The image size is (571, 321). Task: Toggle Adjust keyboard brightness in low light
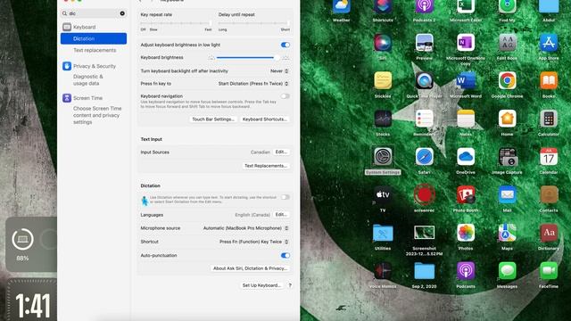coord(285,45)
